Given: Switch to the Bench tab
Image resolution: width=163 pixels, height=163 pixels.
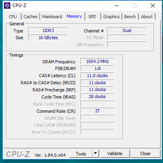Looking at the screenshot, I should [130, 17].
